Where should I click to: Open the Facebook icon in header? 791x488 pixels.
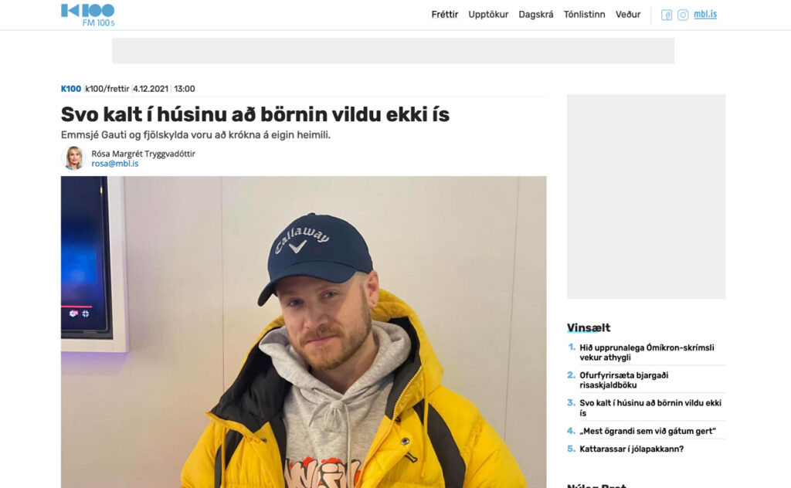[x=667, y=15]
